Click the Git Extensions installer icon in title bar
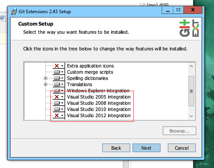The image size is (214, 168). coord(14,12)
